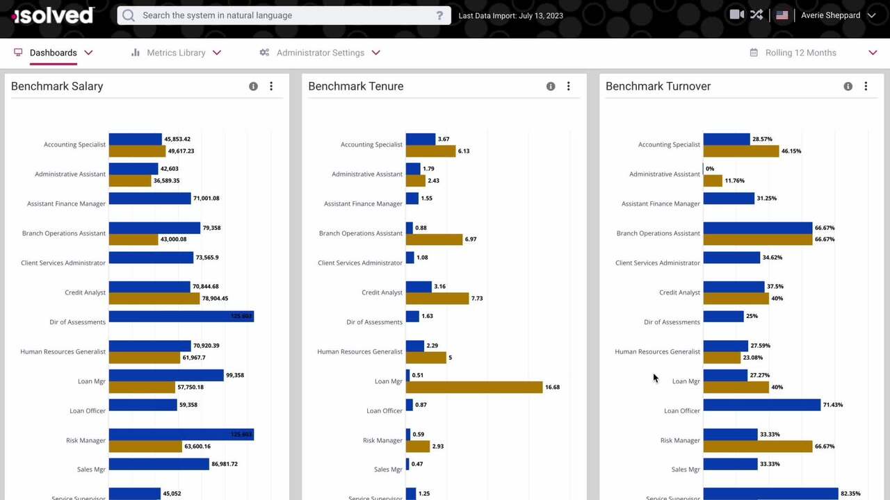Image resolution: width=890 pixels, height=500 pixels.
Task: Click Dir of Assessments blue salary bar
Action: (x=181, y=317)
